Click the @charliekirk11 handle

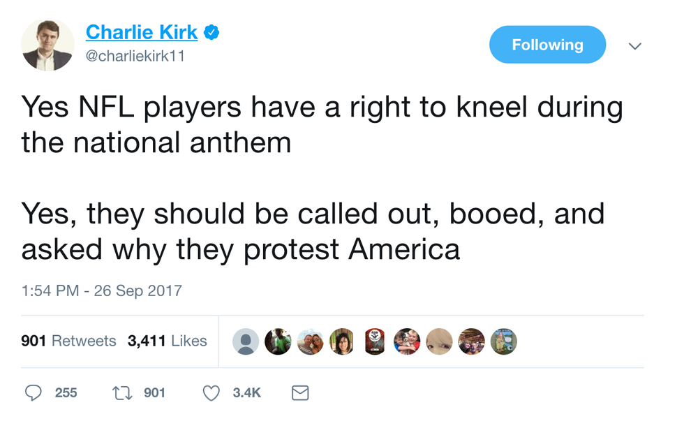(135, 57)
